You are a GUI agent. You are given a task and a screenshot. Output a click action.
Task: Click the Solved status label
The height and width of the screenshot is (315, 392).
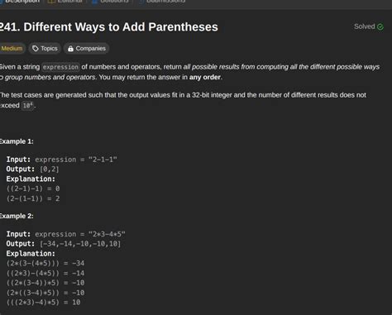(364, 26)
